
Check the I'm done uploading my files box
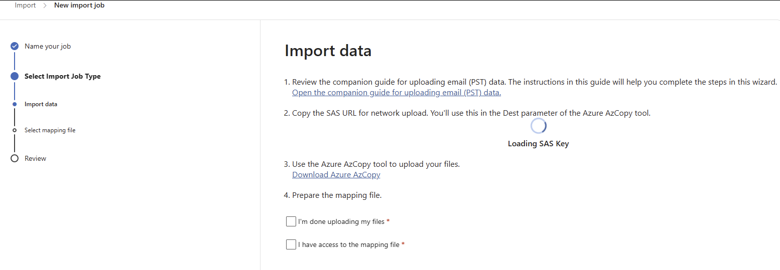pyautogui.click(x=291, y=221)
